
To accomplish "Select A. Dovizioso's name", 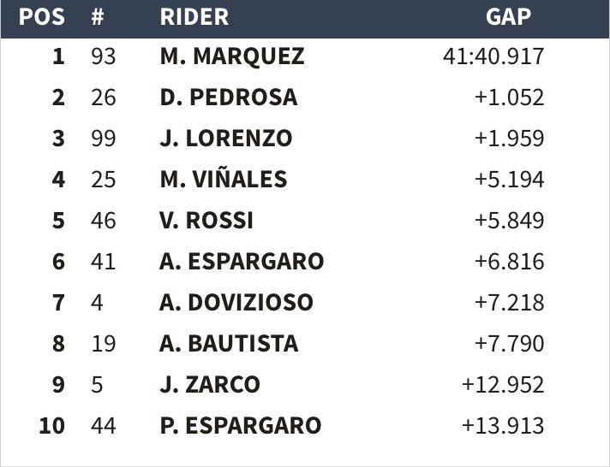I will [x=236, y=302].
